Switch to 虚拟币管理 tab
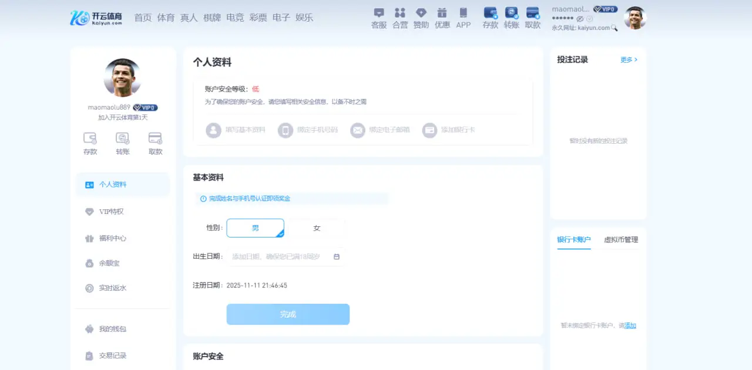The width and height of the screenshot is (752, 370). [621, 239]
